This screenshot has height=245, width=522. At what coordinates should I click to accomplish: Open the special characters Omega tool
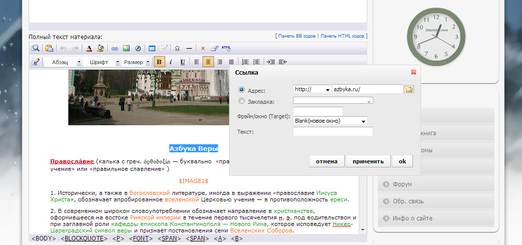(177, 49)
